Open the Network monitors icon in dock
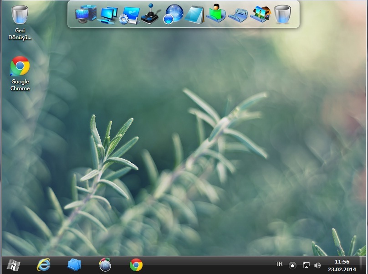Image resolution: width=368 pixels, height=274 pixels. coord(108,15)
